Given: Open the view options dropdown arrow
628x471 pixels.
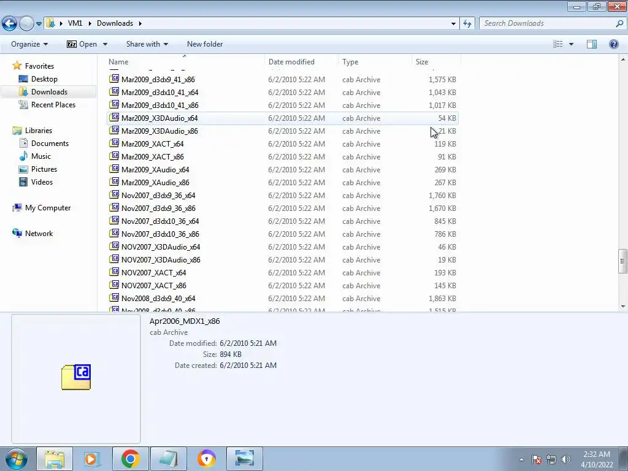Looking at the screenshot, I should pos(571,44).
